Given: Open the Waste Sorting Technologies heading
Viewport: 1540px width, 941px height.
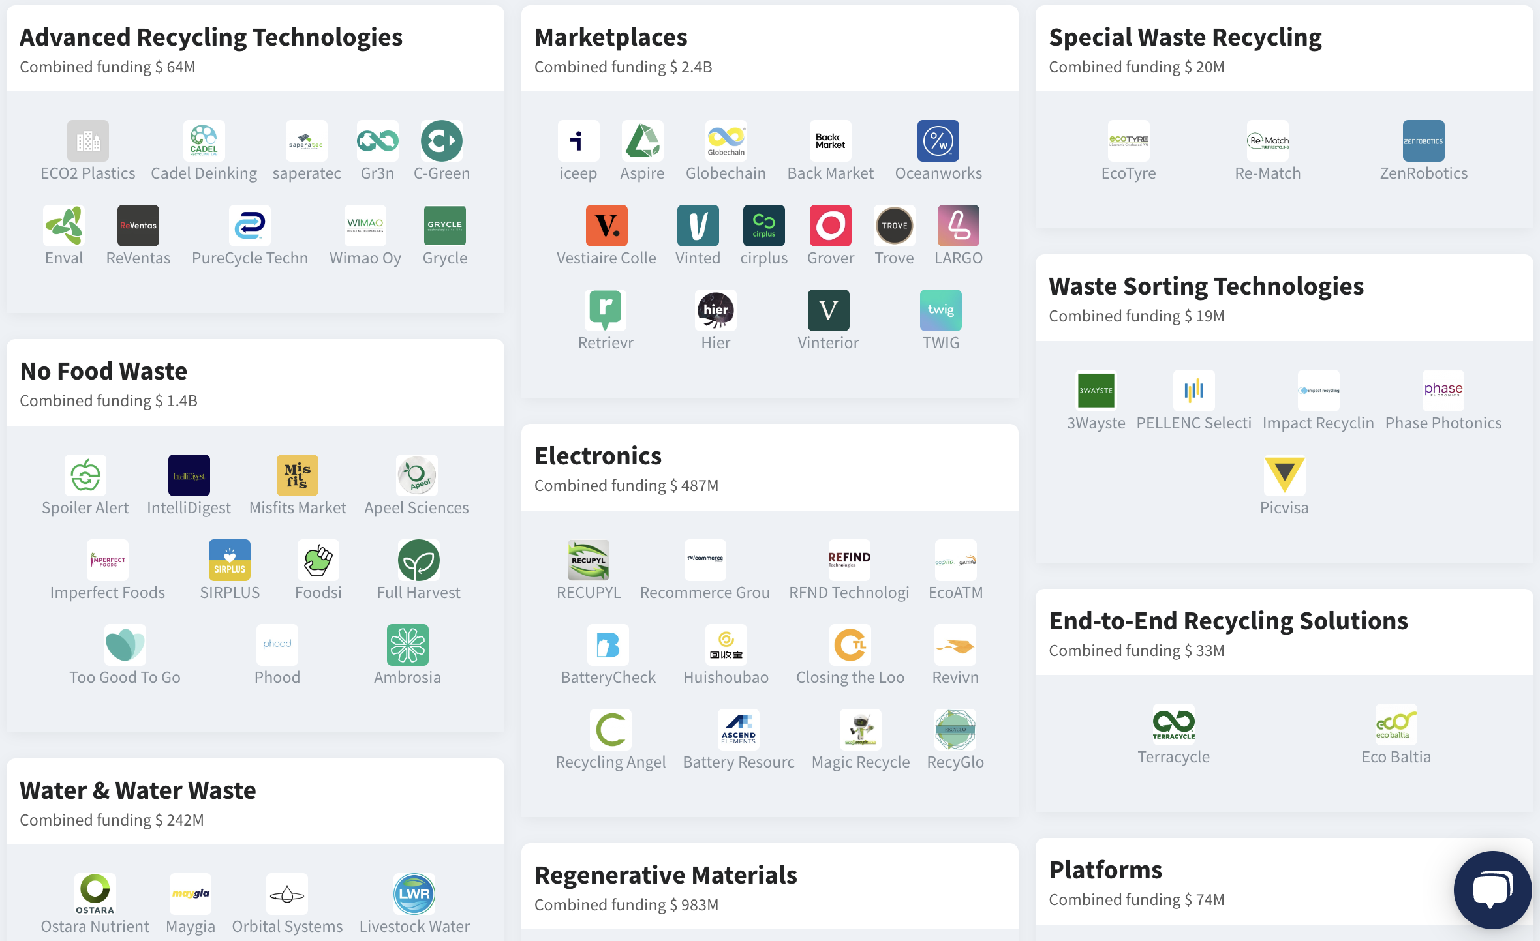Looking at the screenshot, I should pyautogui.click(x=1207, y=286).
